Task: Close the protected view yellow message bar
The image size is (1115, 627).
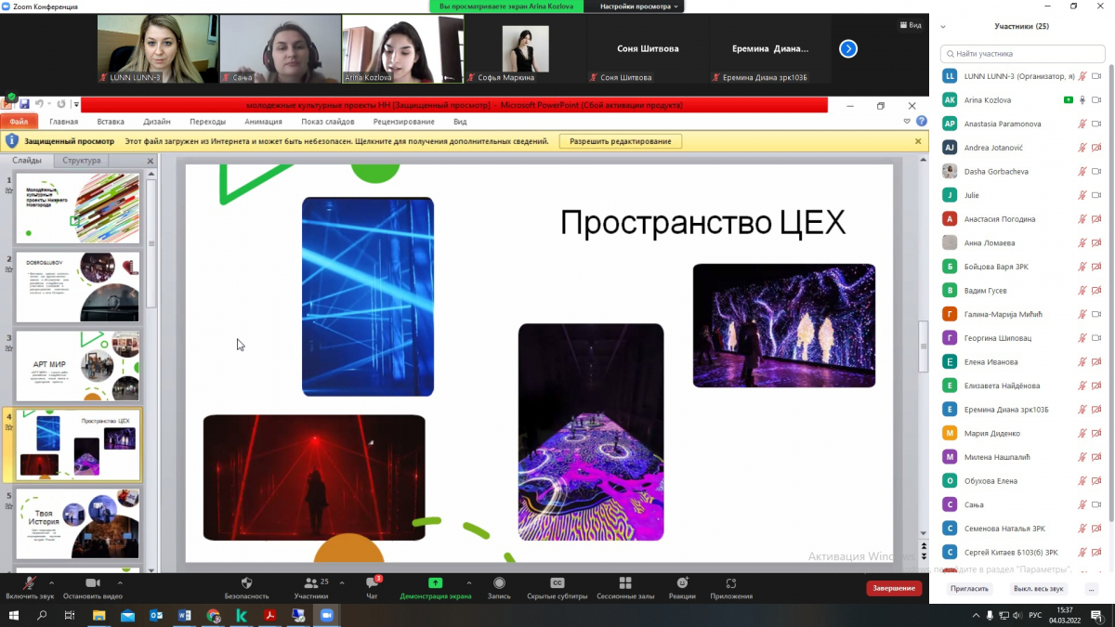Action: 918,141
